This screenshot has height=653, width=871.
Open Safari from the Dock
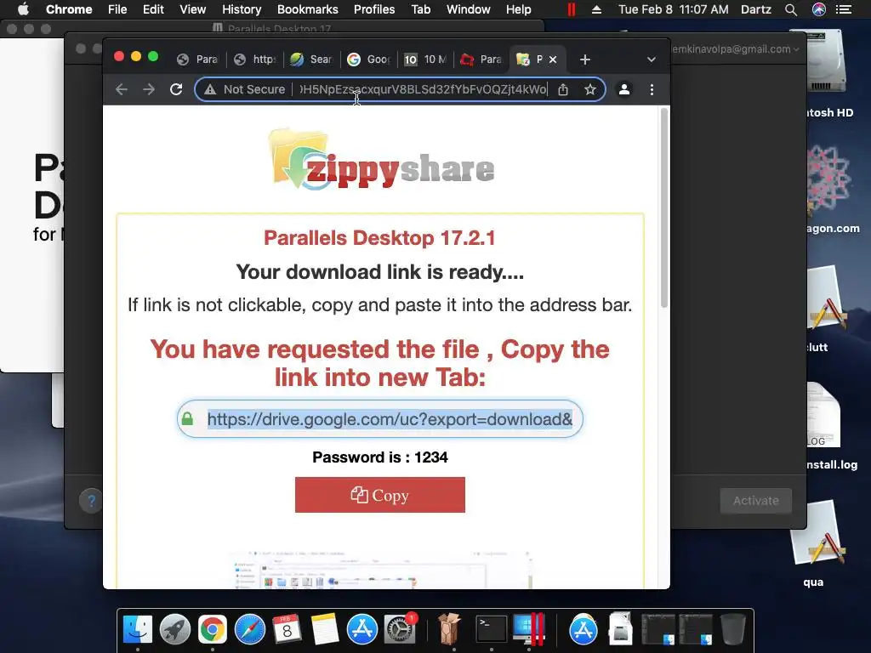coord(250,630)
